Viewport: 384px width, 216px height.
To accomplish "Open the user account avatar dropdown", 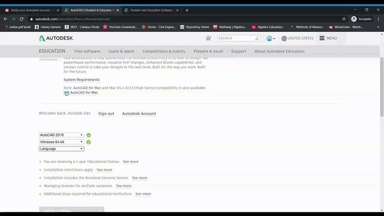I will coord(271,38).
